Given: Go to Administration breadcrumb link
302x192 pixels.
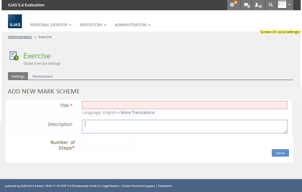Looking at the screenshot, I should 20,37.
